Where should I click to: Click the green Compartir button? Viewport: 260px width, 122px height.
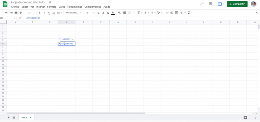click(237, 4)
